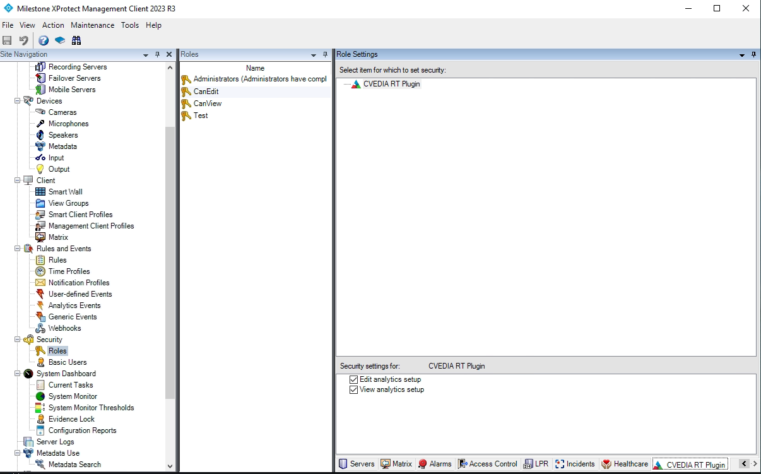Open the View menu
761x474 pixels.
(x=27, y=25)
